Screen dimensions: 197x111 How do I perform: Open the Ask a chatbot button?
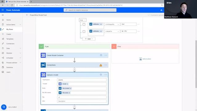pos(4,107)
